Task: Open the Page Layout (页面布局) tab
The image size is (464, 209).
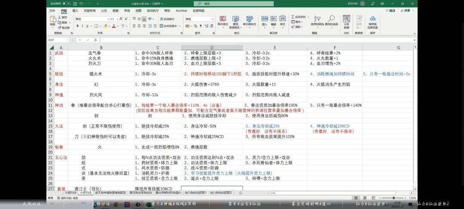Action: (90, 10)
